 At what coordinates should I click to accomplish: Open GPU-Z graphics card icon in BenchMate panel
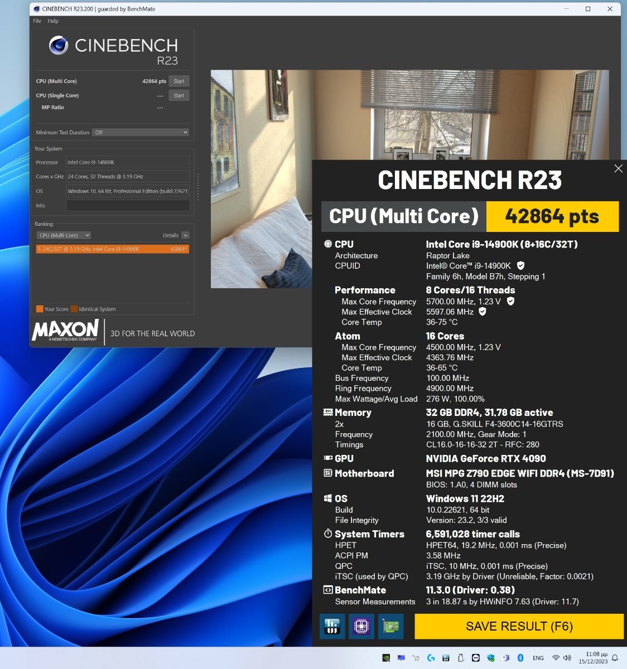pos(390,626)
